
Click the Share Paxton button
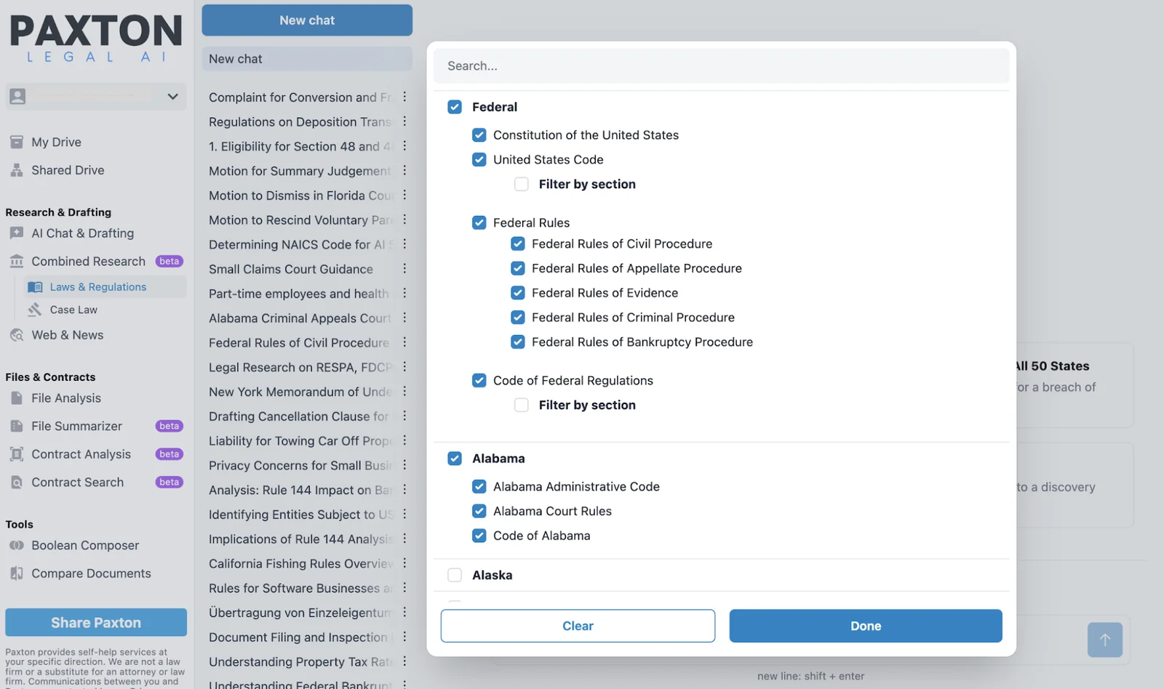point(96,623)
